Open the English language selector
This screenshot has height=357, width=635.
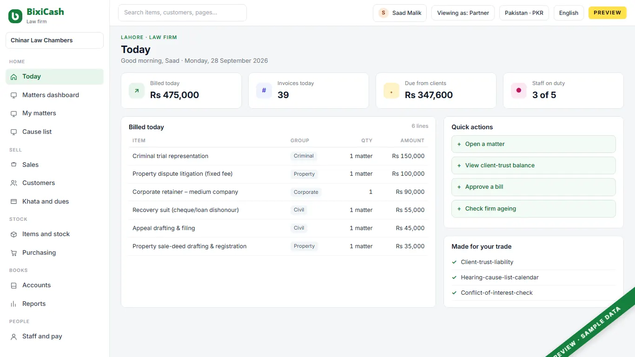[569, 13]
